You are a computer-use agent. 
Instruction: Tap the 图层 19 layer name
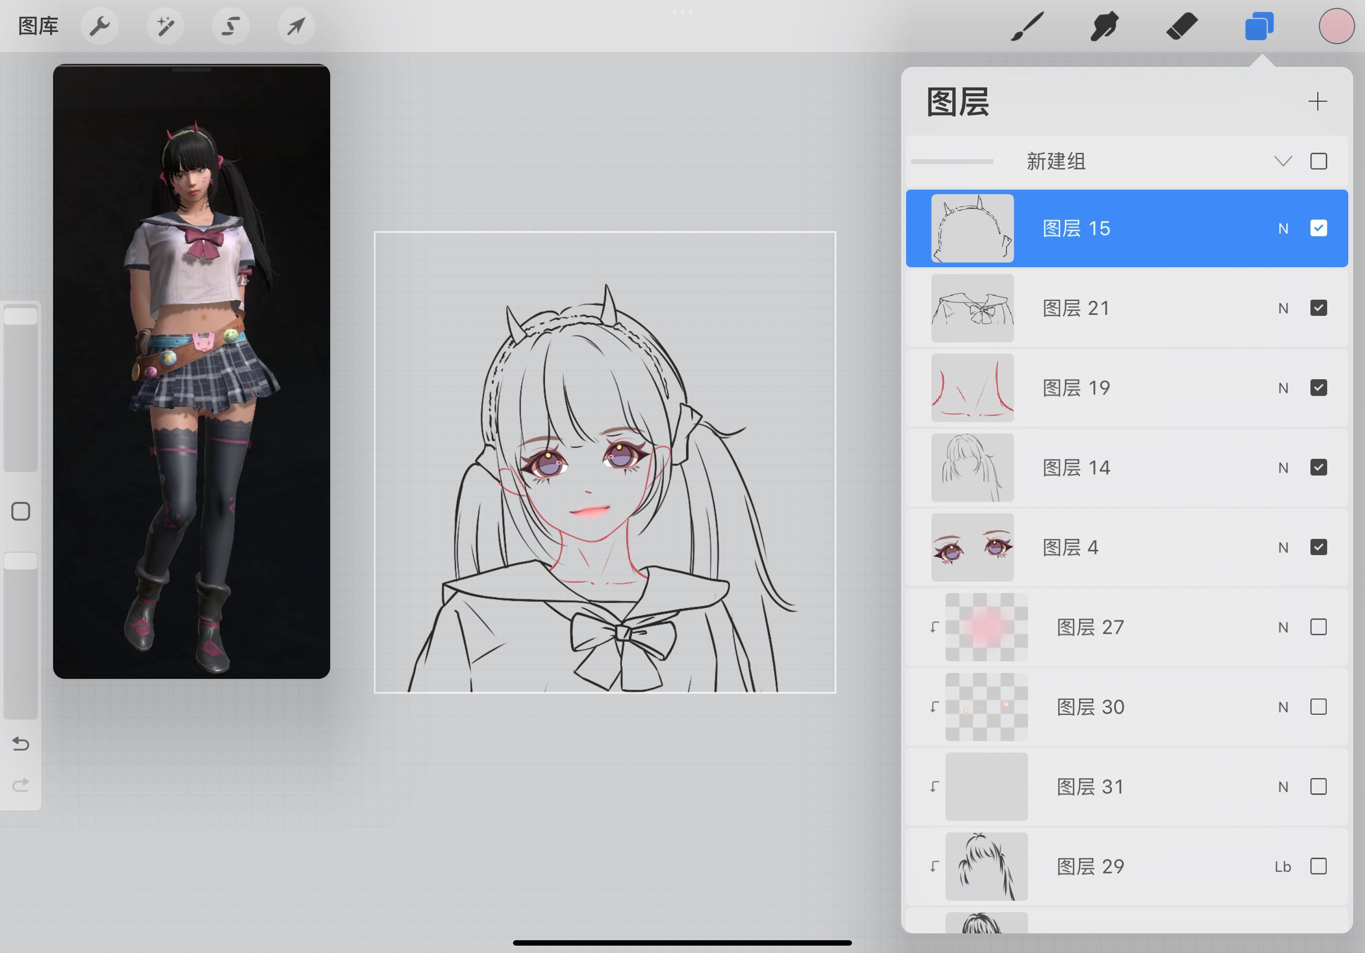click(1076, 388)
